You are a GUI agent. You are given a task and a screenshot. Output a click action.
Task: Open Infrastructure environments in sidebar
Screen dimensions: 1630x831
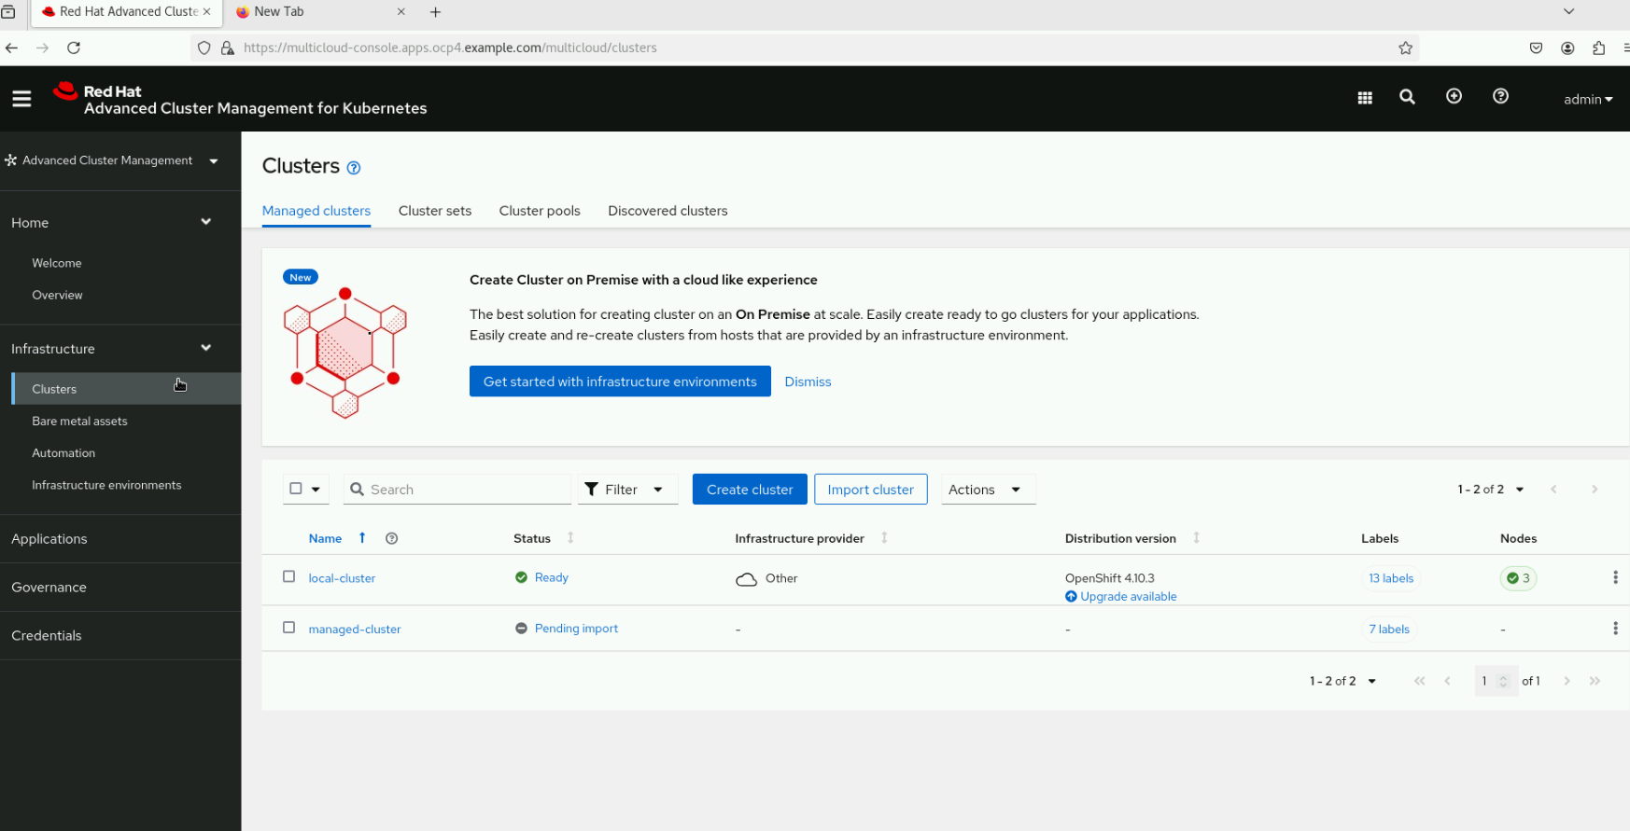point(106,485)
